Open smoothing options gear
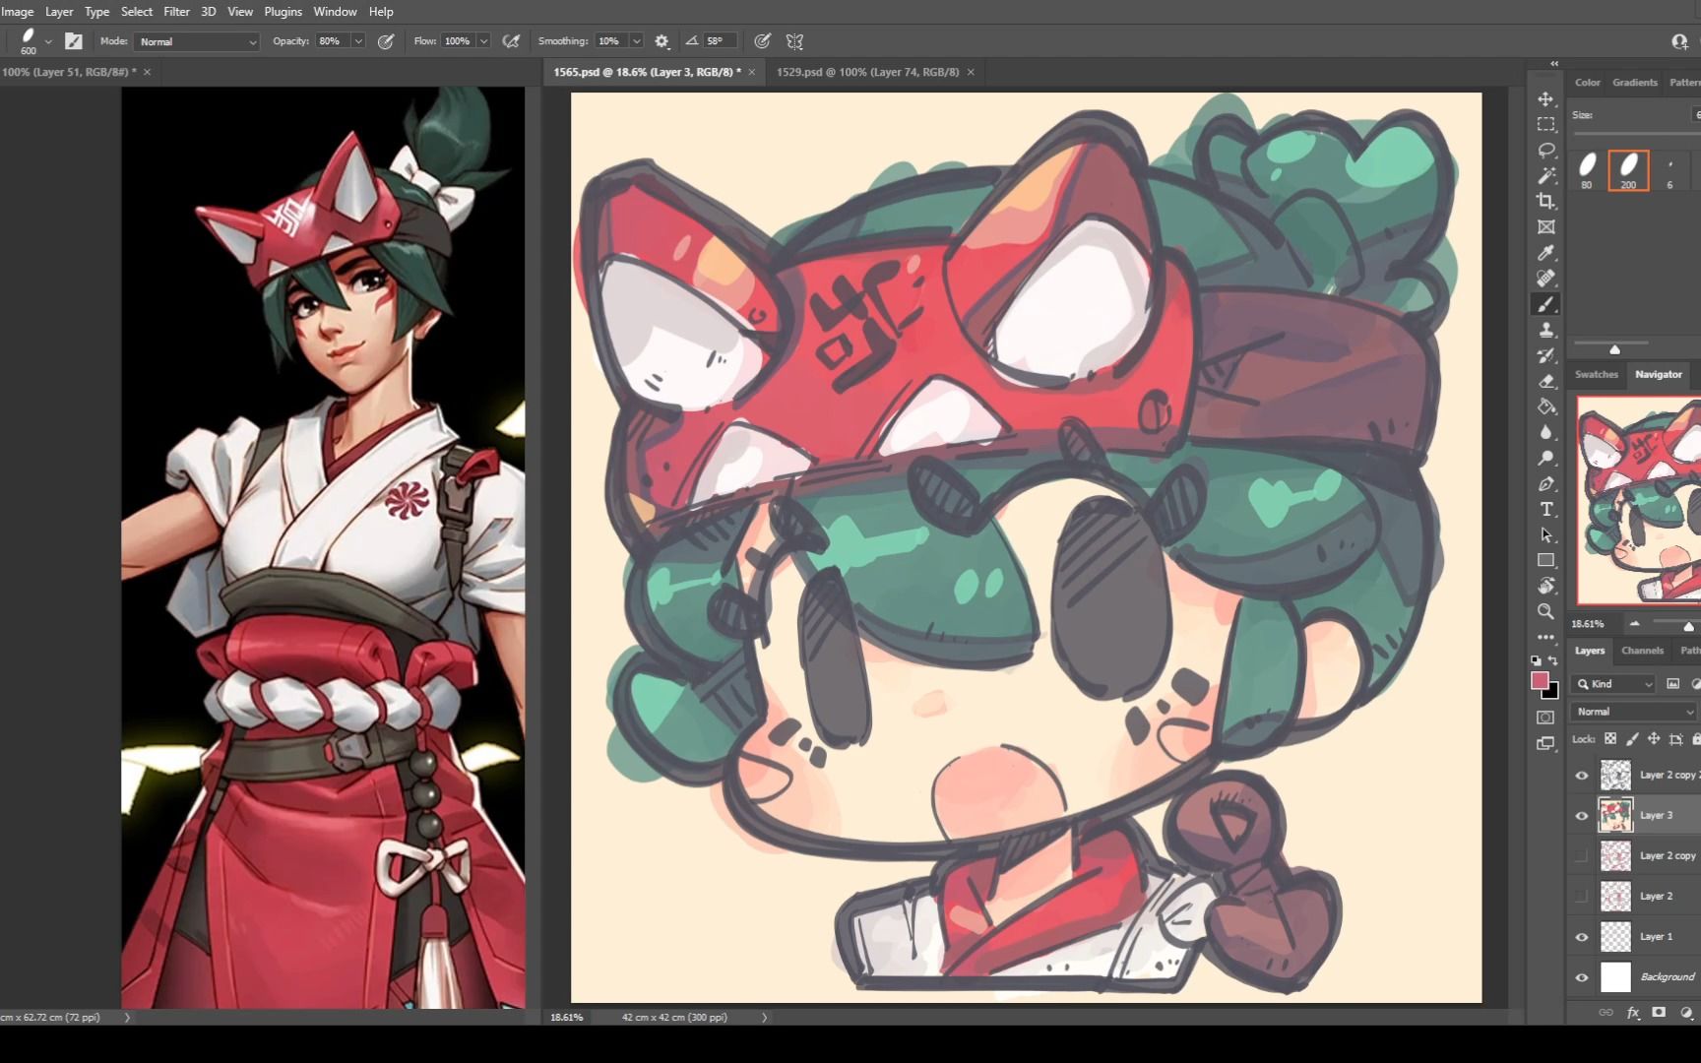This screenshot has height=1063, width=1701. [x=662, y=41]
